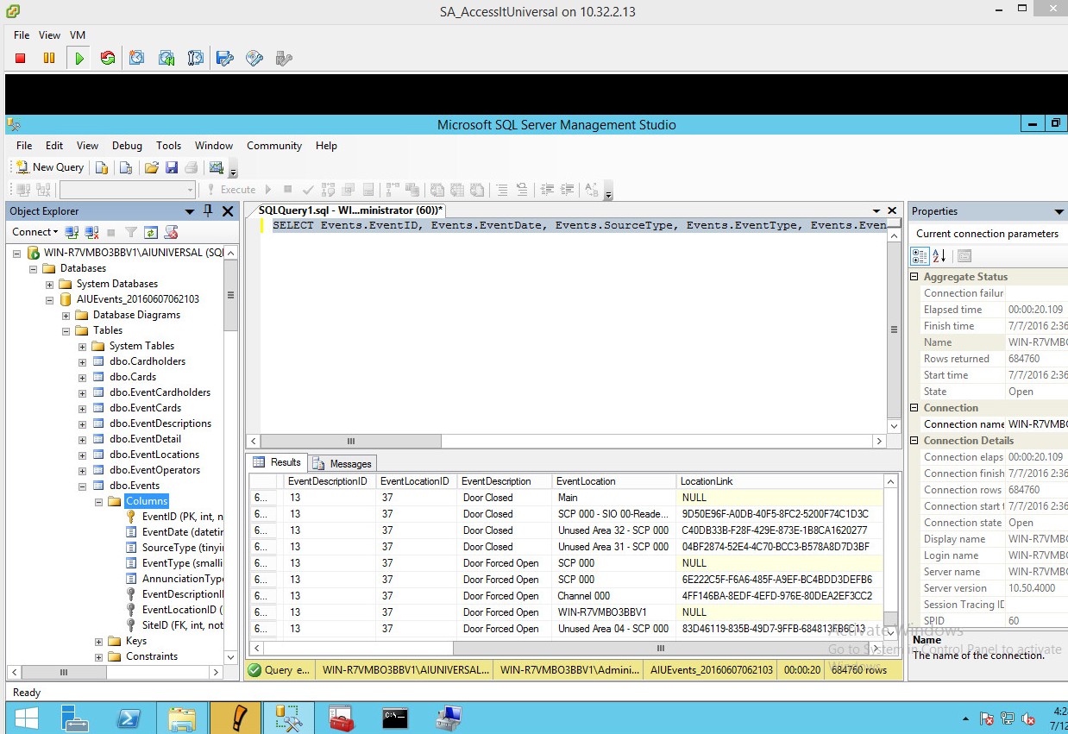Click the Server Manager taskbar icon
Viewport: 1068px width, 734px height.
(x=76, y=718)
